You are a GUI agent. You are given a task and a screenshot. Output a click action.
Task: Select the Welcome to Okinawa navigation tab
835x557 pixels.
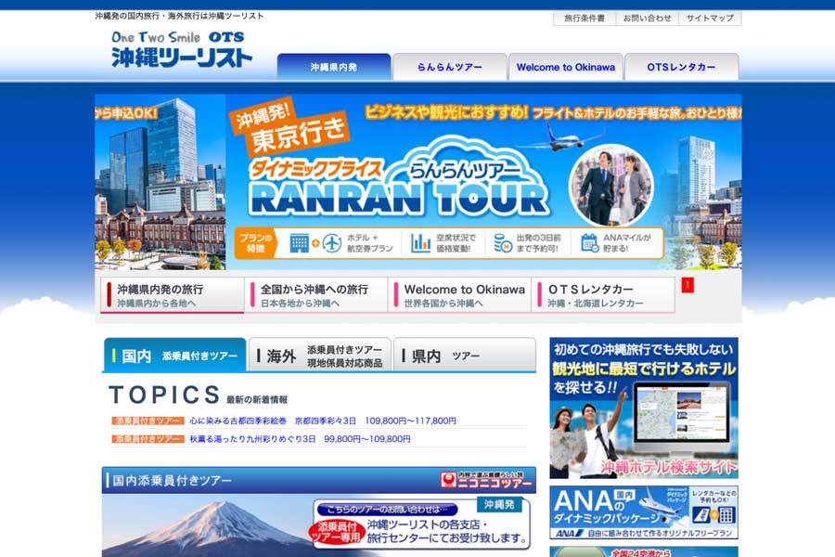566,67
